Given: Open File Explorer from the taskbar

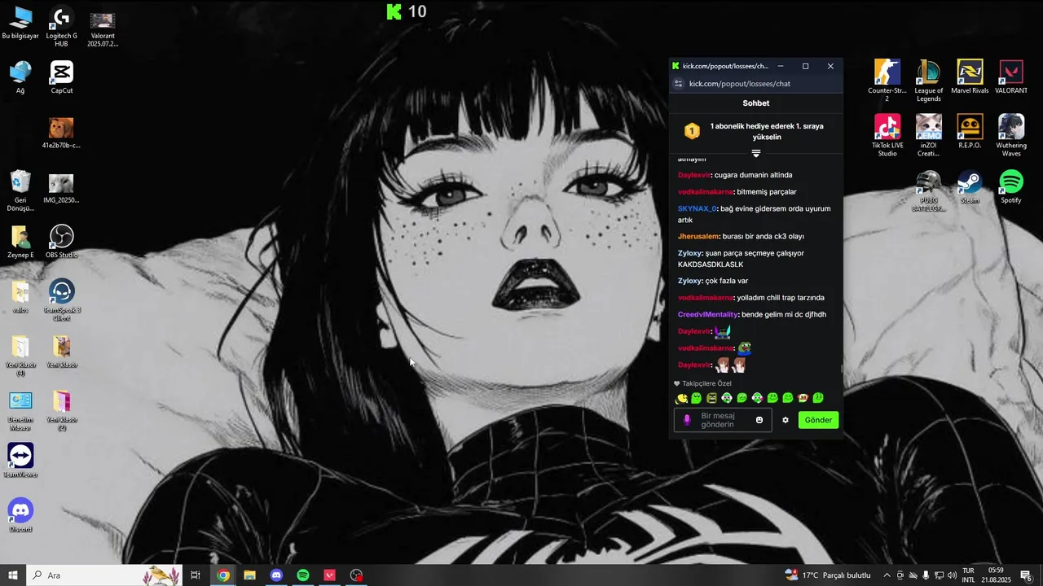Looking at the screenshot, I should pyautogui.click(x=249, y=575).
